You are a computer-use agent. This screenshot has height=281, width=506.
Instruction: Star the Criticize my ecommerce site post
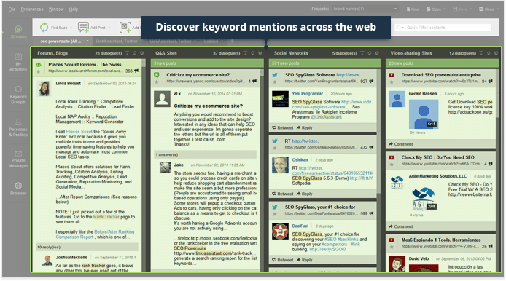(x=157, y=82)
